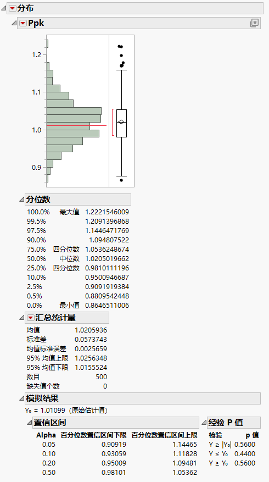Click the 检验 column header
Screen dimensions: 269x482
[215, 435]
